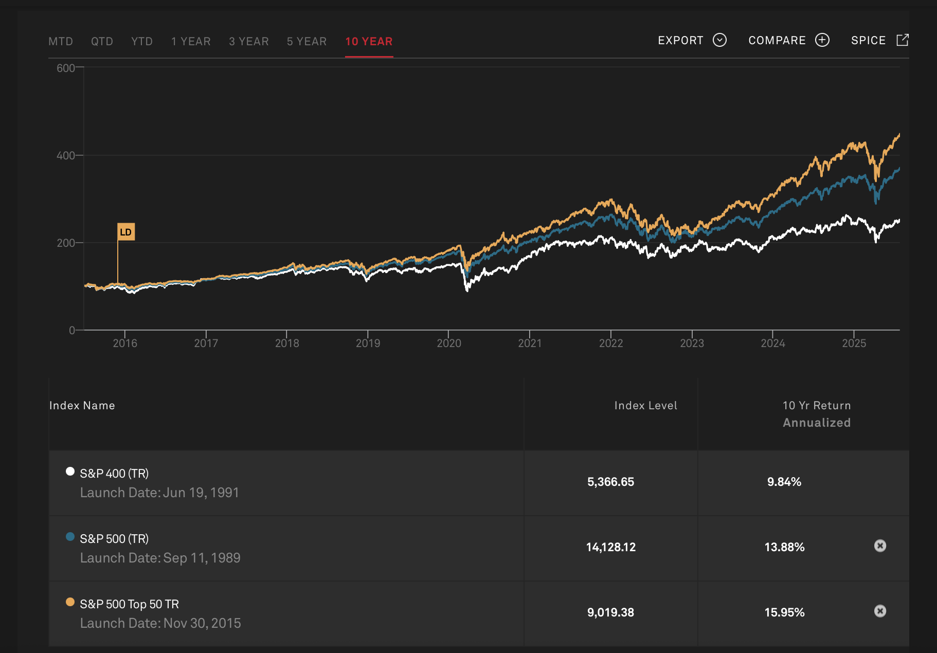Click the LD launch date marker on chart
Screen dimensions: 937x653
pyautogui.click(x=126, y=232)
